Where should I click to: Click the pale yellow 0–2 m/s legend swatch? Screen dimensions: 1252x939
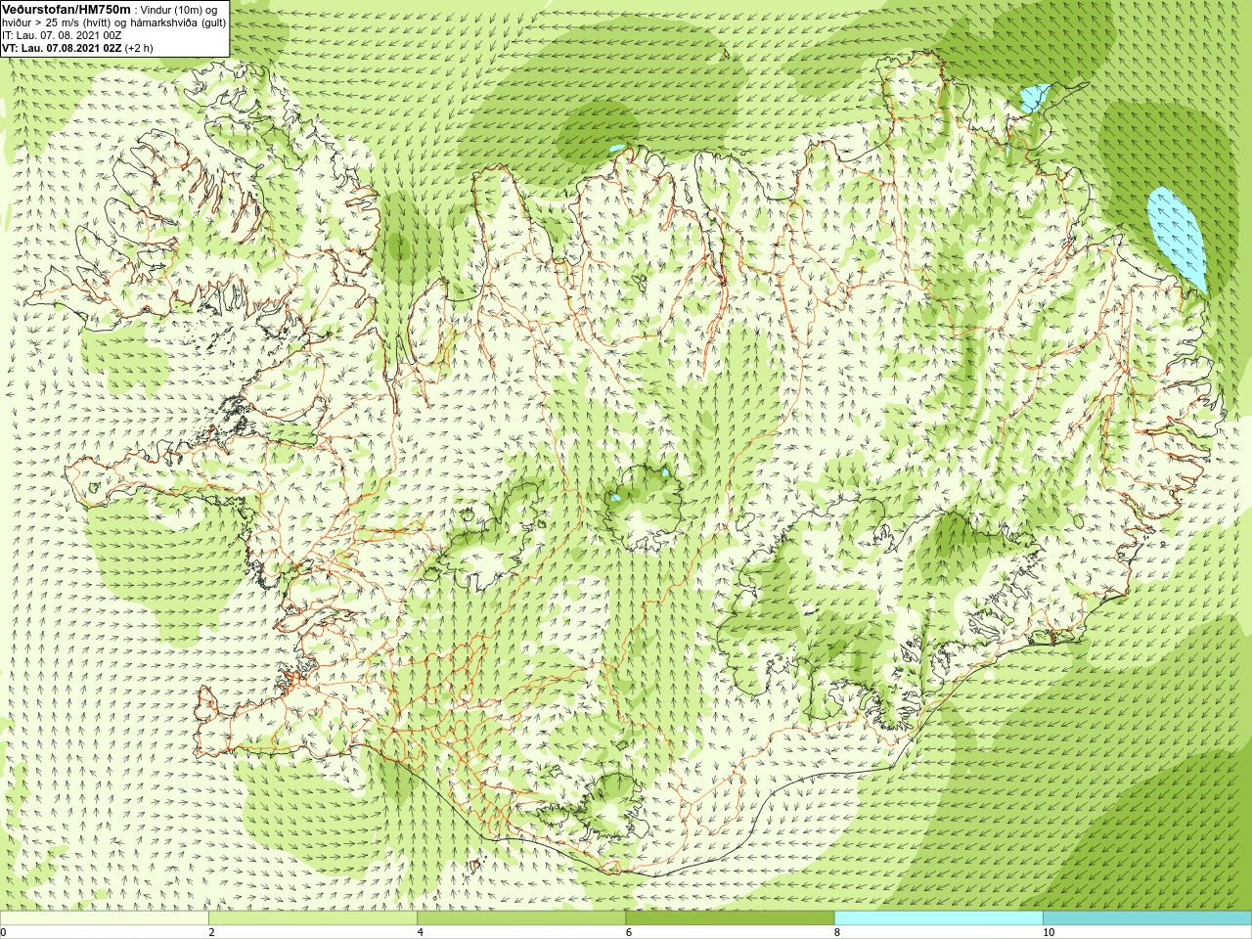click(105, 918)
